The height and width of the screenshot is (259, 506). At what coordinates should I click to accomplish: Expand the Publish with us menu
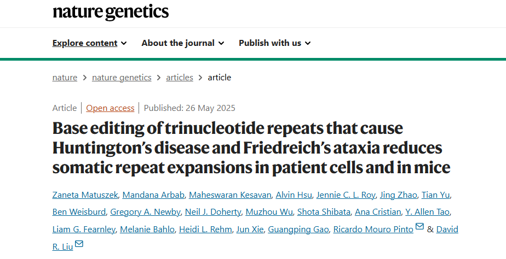pos(274,43)
